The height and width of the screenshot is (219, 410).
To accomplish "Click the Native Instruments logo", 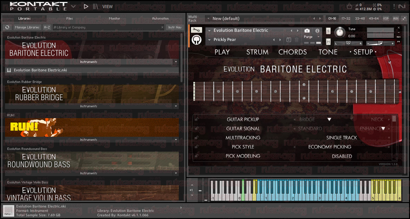I will (x=402, y=6).
